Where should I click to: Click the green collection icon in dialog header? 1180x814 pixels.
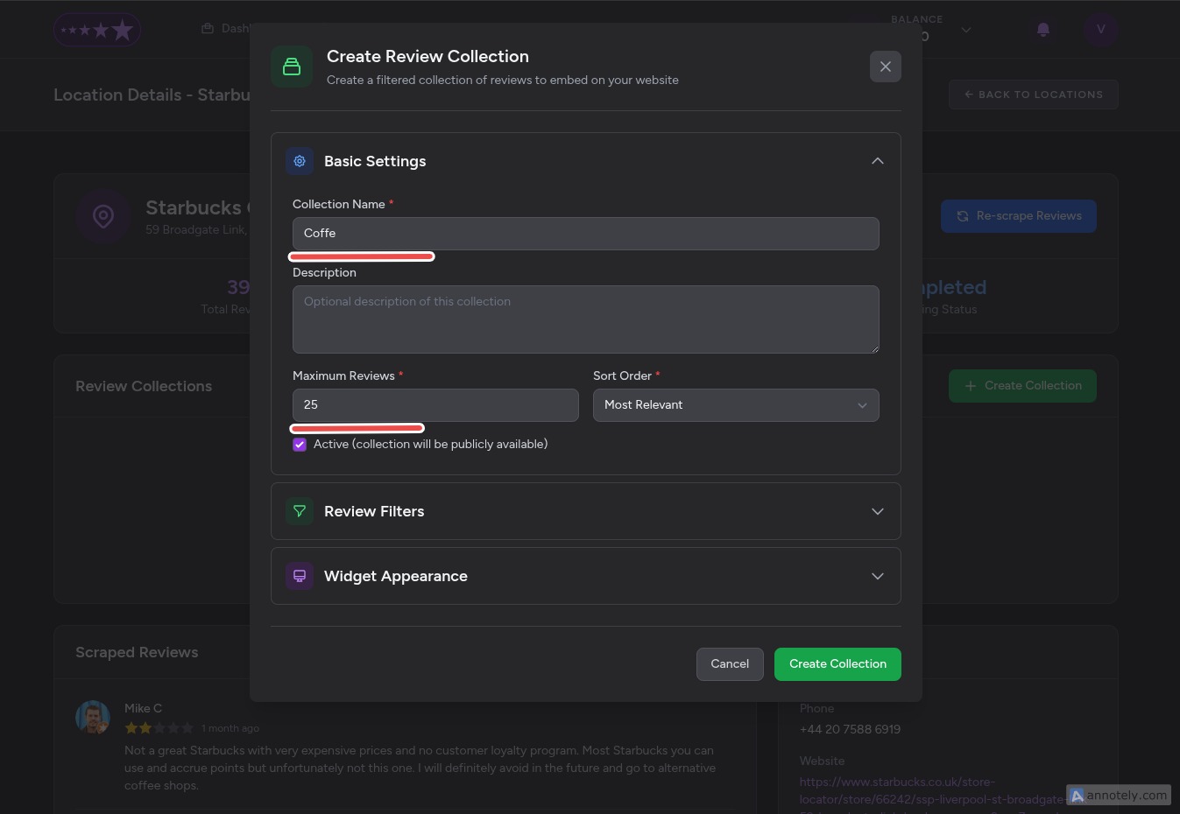pos(292,67)
